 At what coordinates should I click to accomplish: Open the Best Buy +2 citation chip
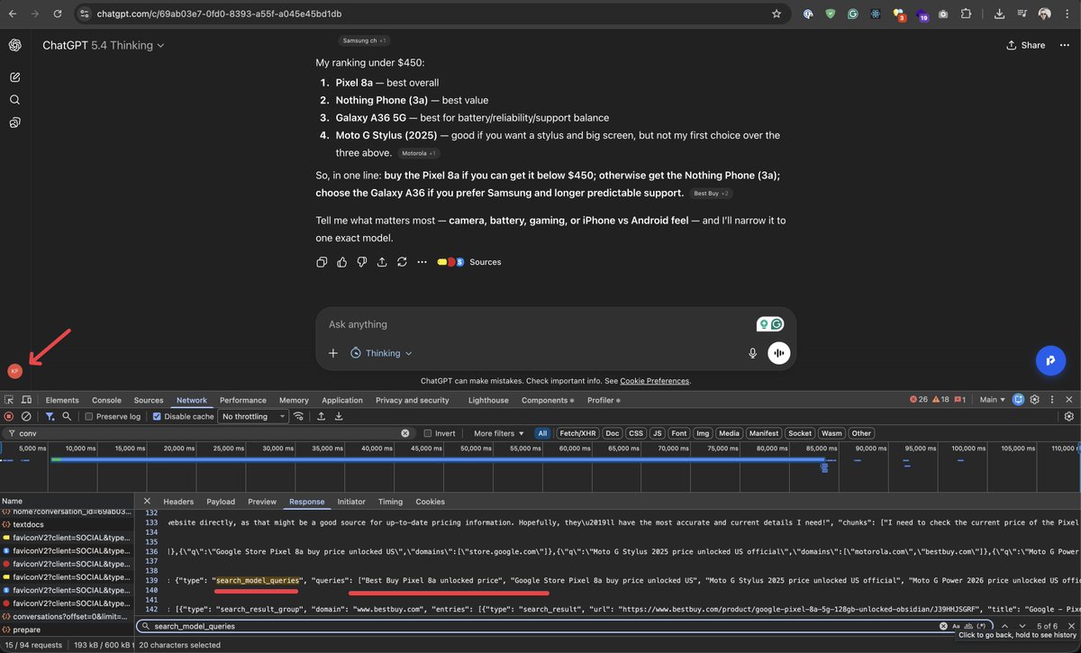(x=712, y=194)
